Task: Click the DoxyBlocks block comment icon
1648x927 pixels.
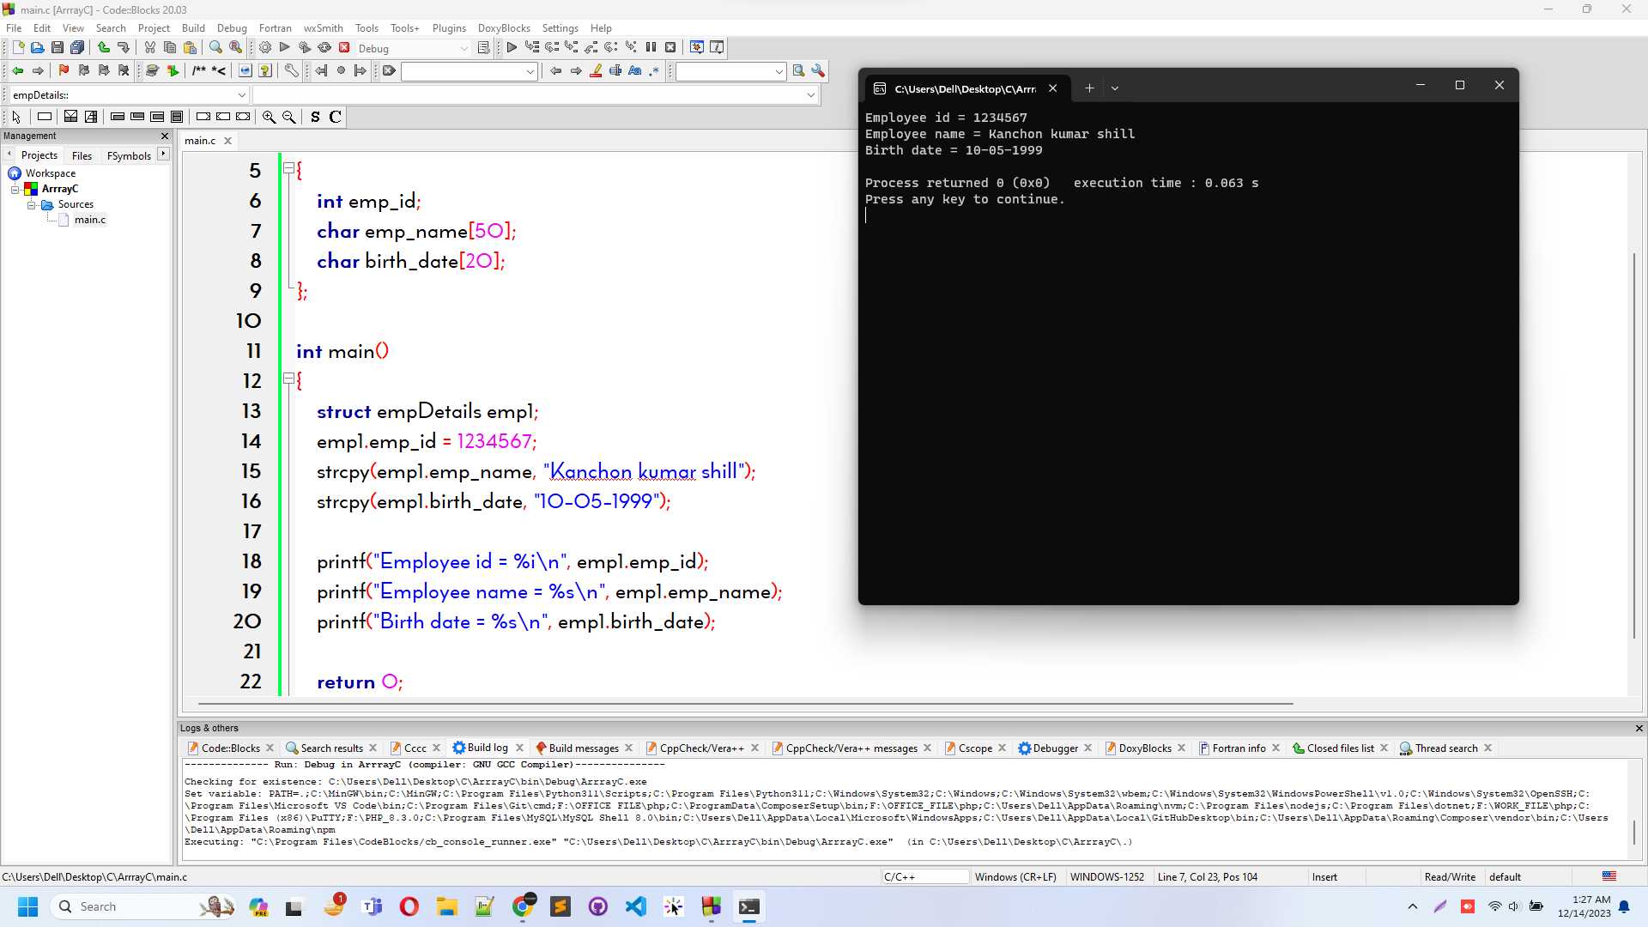Action: pyautogui.click(x=199, y=71)
